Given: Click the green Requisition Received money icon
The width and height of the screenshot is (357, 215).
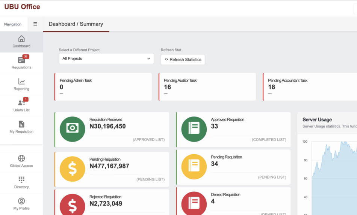Looking at the screenshot, I should pos(72,129).
